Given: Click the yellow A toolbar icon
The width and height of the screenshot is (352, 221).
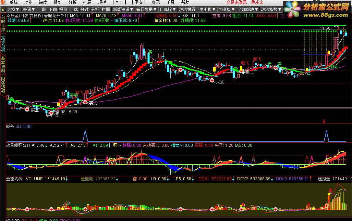Looking at the screenshot, I should [x=3, y=10].
